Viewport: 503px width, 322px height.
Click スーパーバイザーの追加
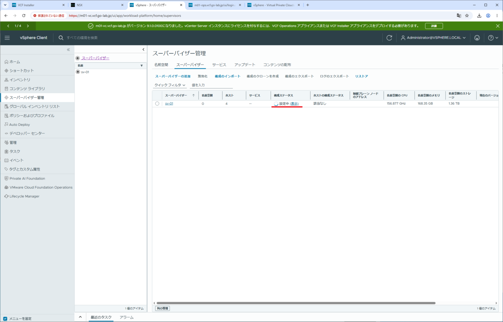(173, 76)
